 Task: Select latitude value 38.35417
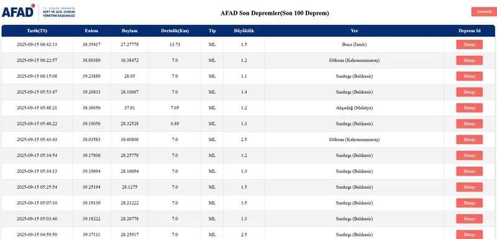(91, 44)
